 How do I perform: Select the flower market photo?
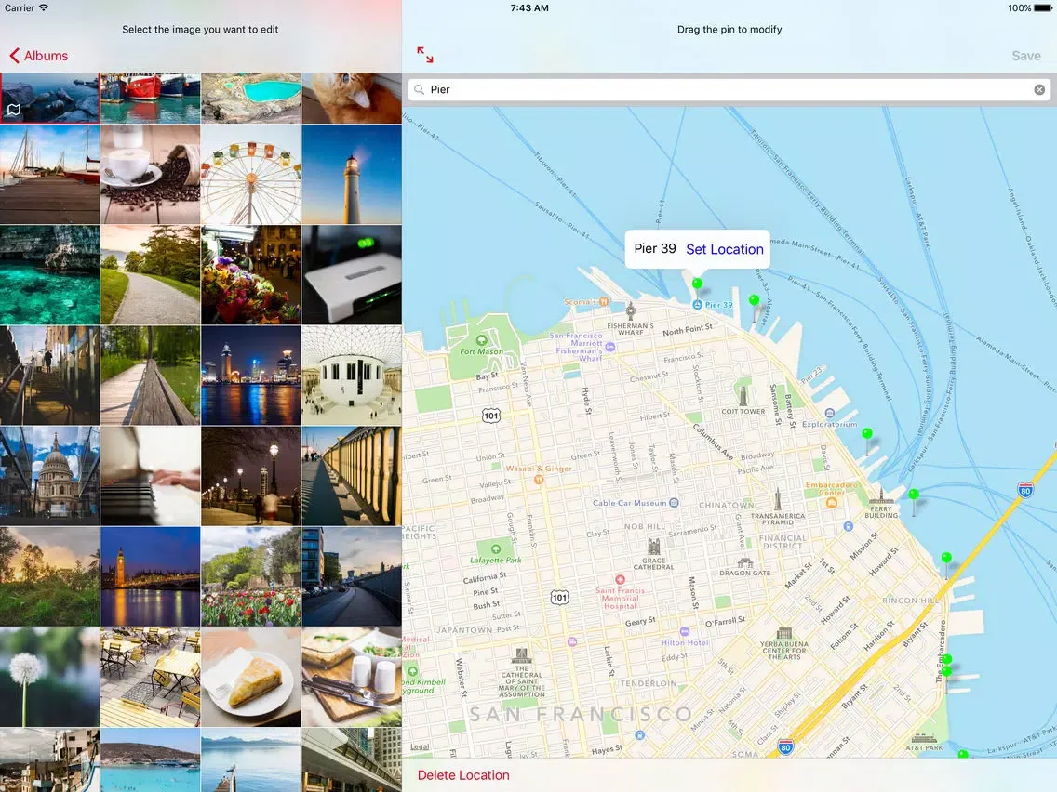click(251, 275)
